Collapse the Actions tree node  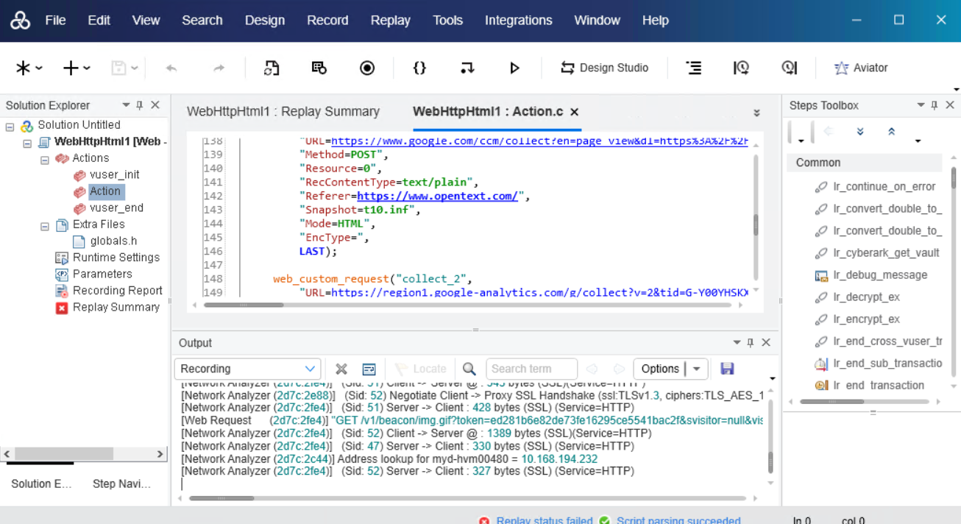[44, 159]
